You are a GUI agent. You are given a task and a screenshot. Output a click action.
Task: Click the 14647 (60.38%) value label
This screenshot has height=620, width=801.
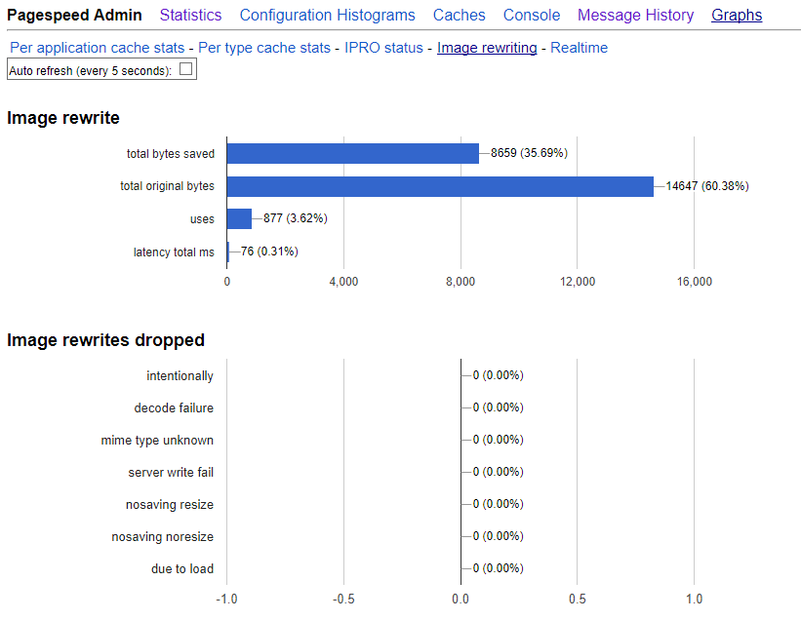[x=707, y=186]
